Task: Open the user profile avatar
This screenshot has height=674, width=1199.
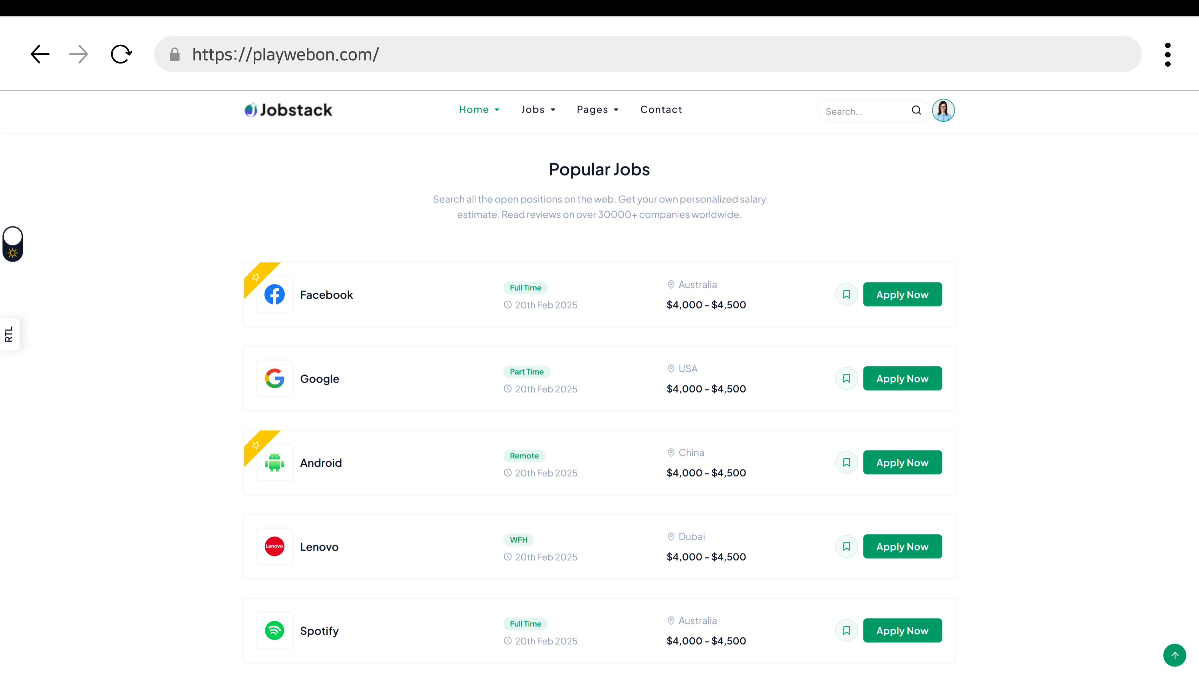Action: [x=943, y=110]
